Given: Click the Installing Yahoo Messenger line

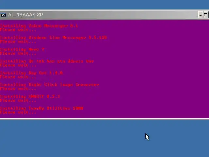Looking at the screenshot, I should click(x=39, y=26).
